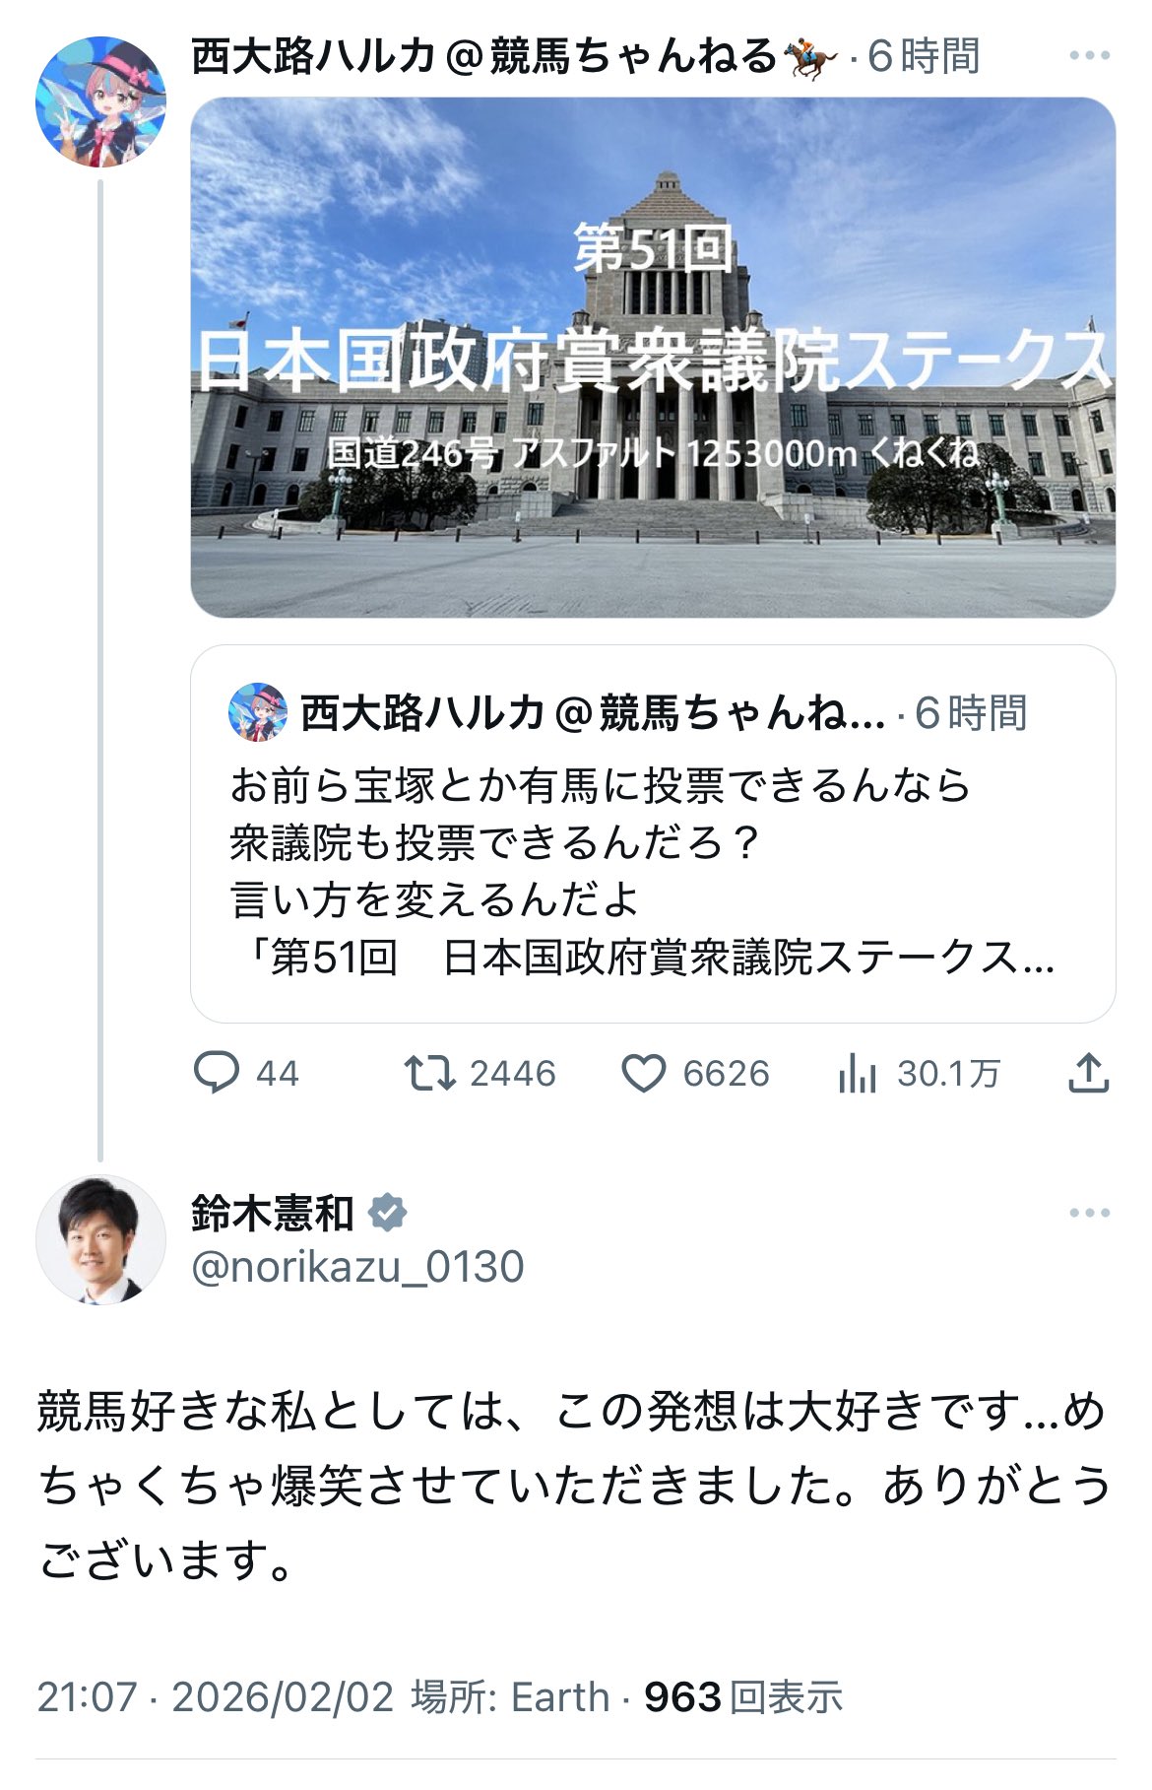Click 西大路ハルカ@競馬ちゃんねる author name
1152x1790 pixels.
482,57
